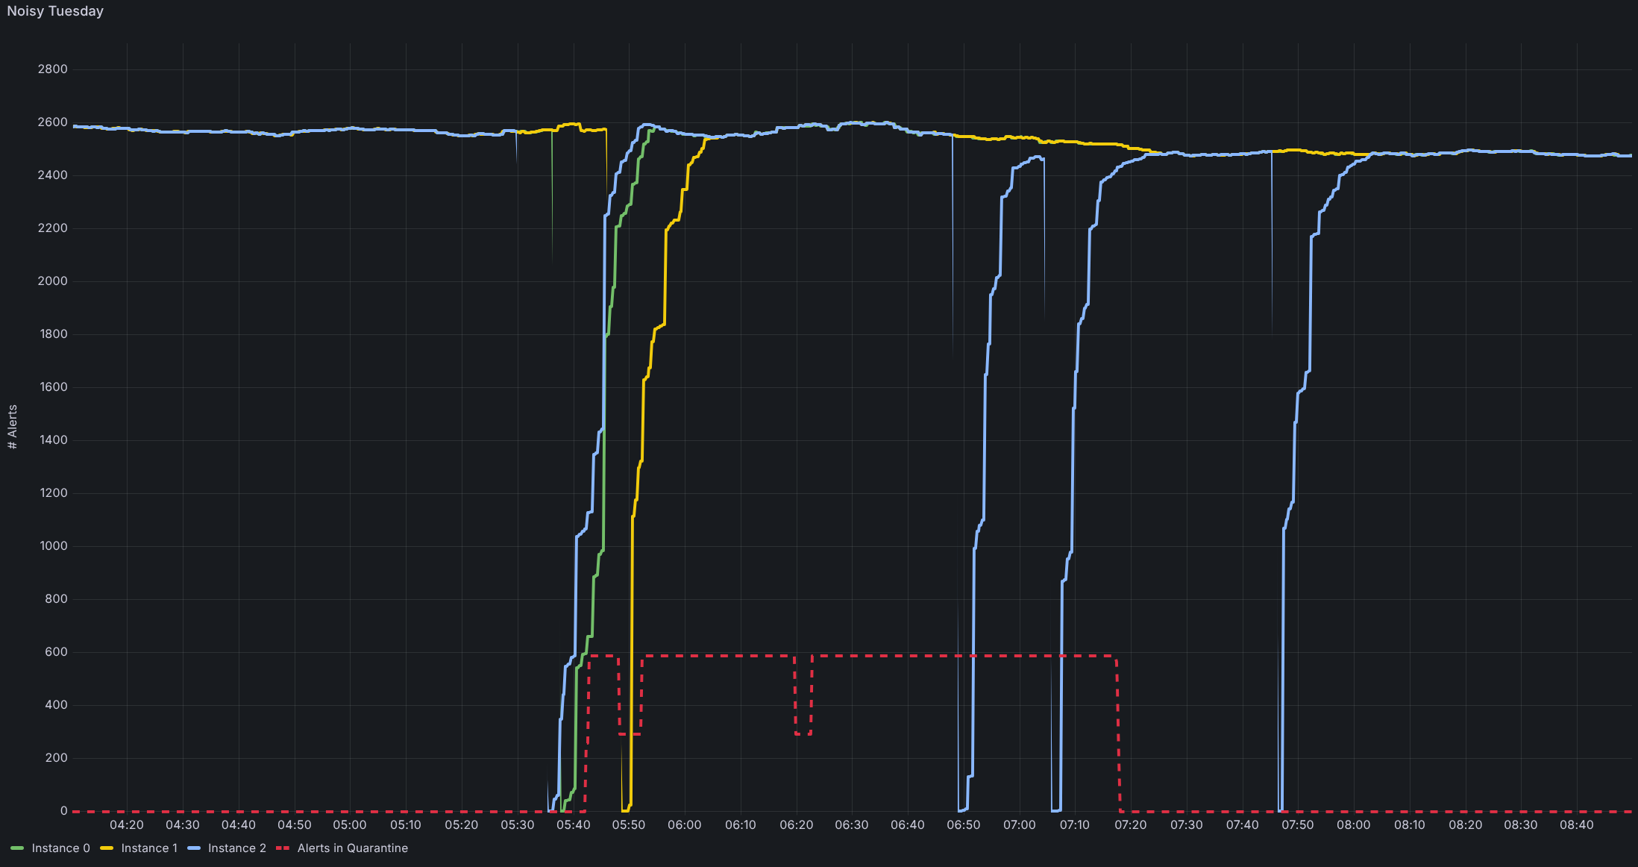Click the 08:40 x-axis time label
1638x867 pixels.
1576,825
